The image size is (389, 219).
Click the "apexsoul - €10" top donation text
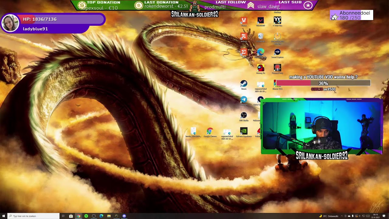(x=100, y=8)
